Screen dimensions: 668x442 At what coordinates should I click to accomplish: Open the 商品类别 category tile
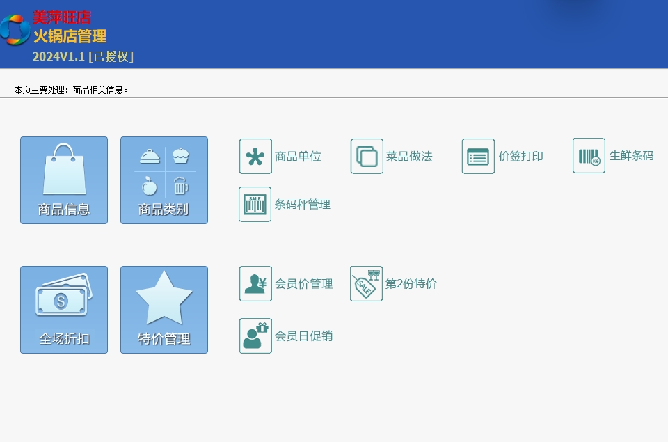(164, 180)
